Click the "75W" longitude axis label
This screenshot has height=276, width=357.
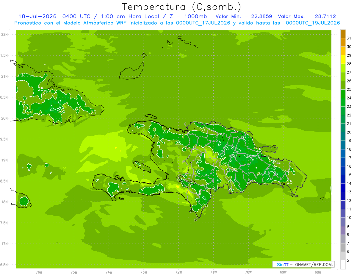pos(74,272)
